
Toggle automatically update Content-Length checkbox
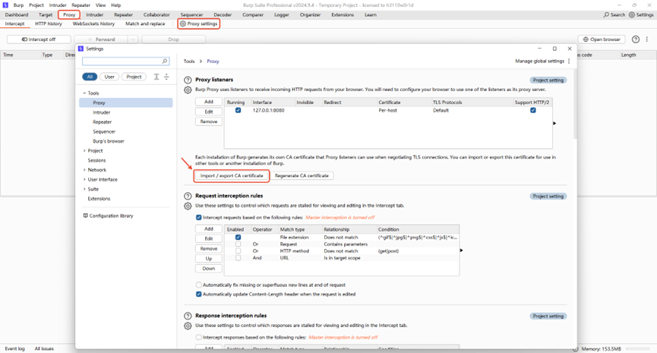(198, 295)
